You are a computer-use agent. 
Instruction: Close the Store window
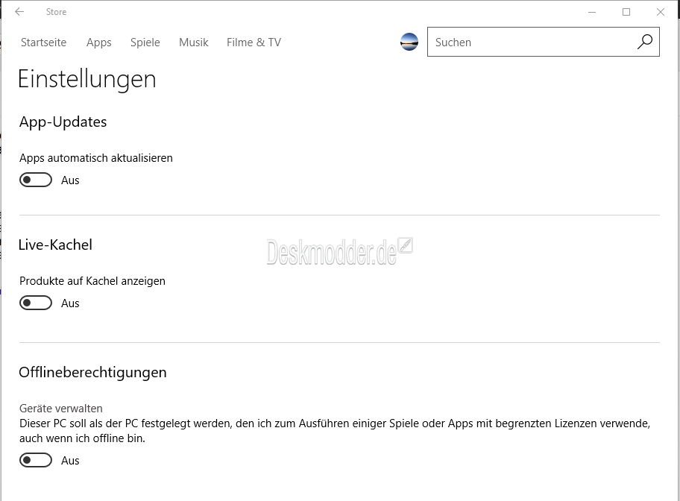(661, 12)
